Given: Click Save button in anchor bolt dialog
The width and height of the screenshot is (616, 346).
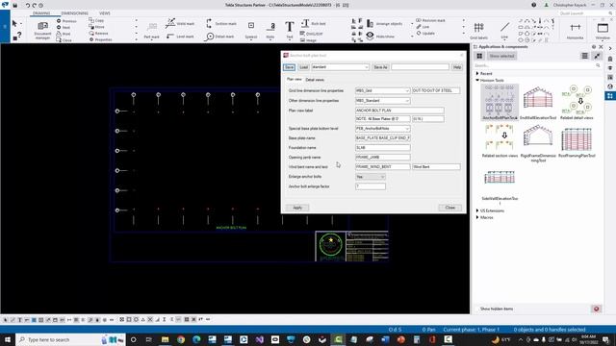Looking at the screenshot, I should tap(289, 67).
